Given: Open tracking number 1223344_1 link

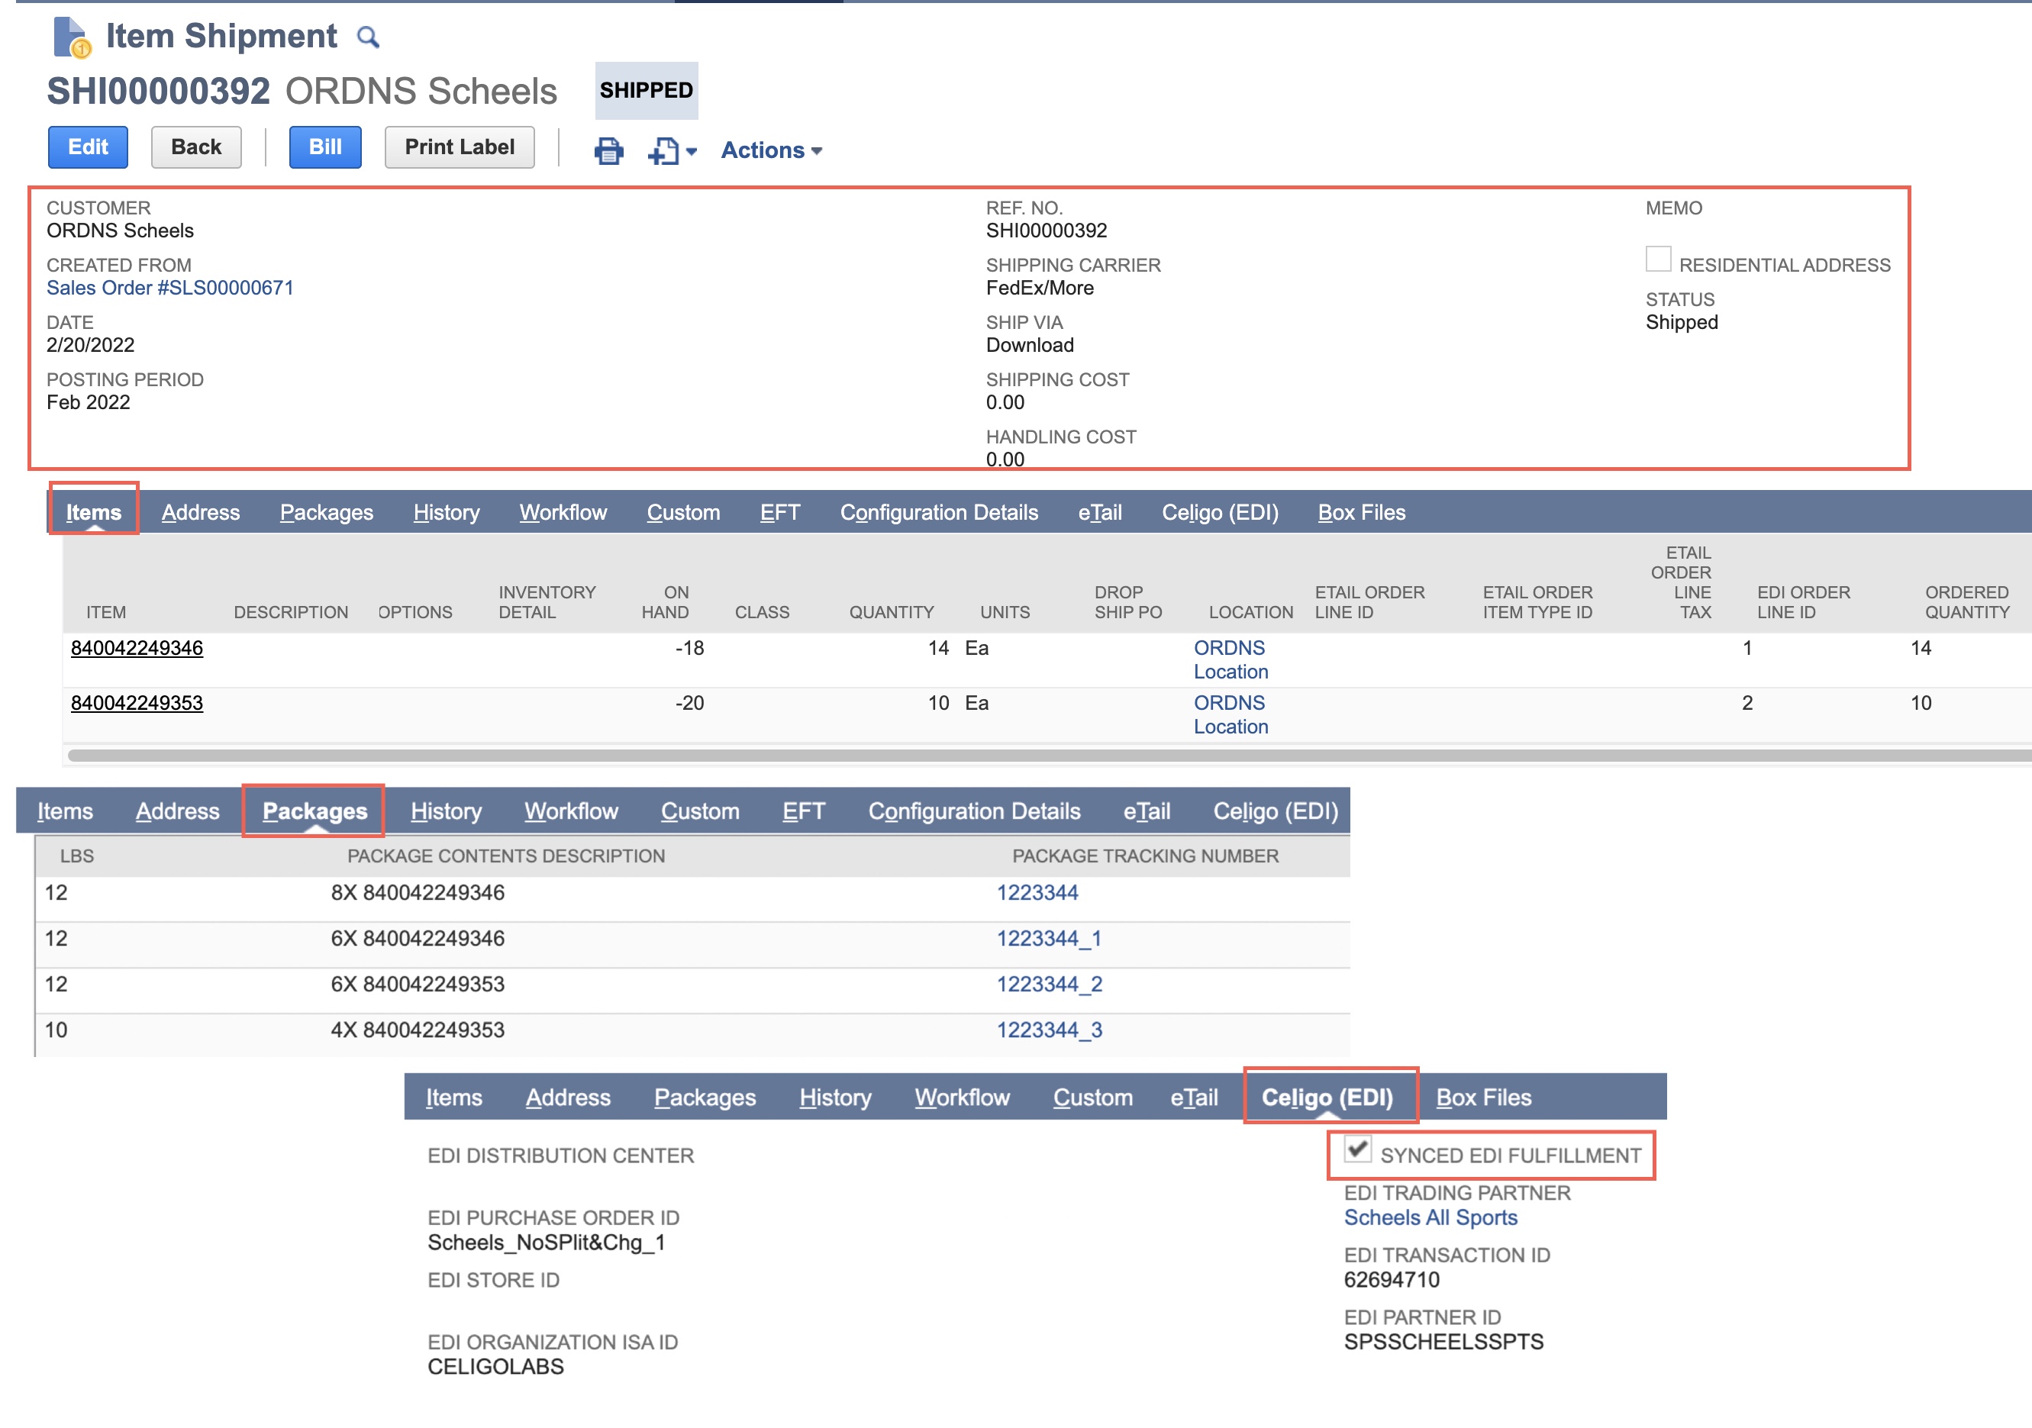Looking at the screenshot, I should (1049, 938).
